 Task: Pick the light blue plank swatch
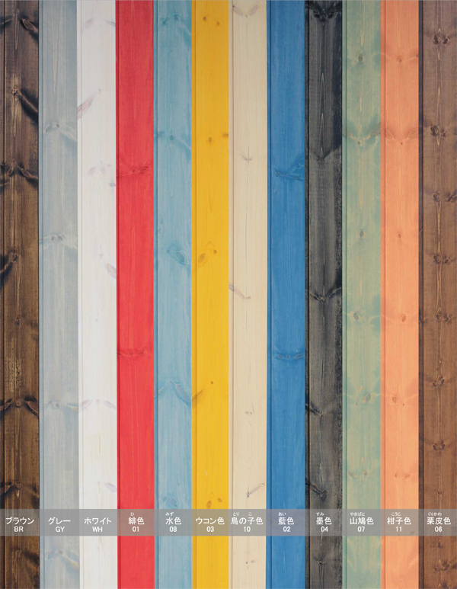pos(173,251)
